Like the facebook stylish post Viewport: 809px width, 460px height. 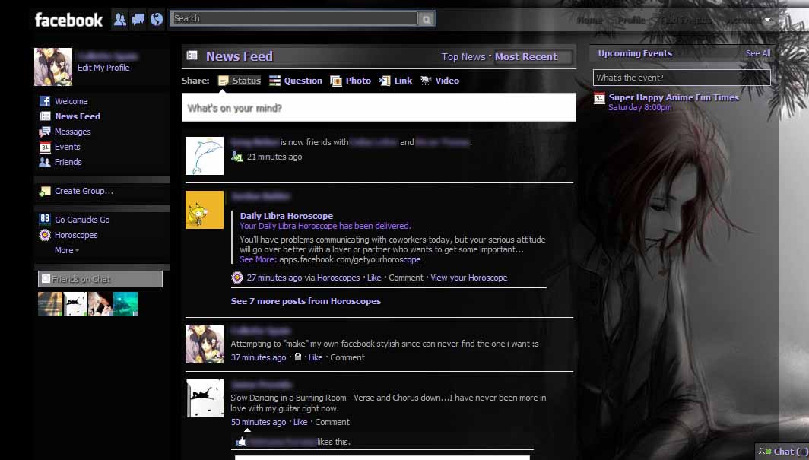pyautogui.click(x=316, y=357)
